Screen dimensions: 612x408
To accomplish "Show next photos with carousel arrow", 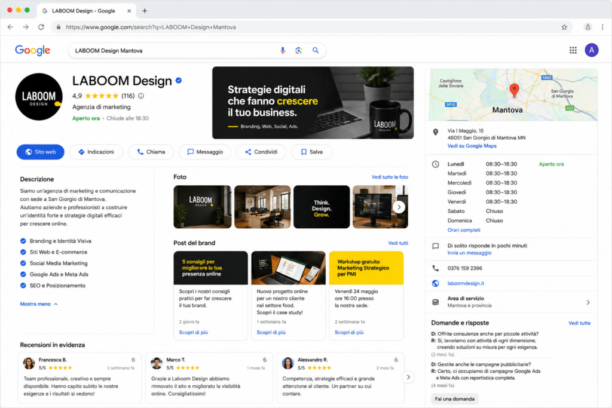I will click(399, 207).
